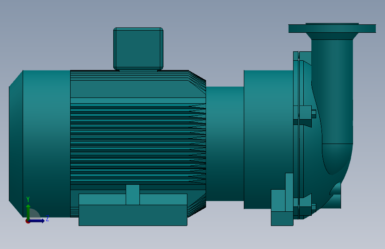Select the motor fan cover at the left end
385x249 pixels.
click(40, 144)
